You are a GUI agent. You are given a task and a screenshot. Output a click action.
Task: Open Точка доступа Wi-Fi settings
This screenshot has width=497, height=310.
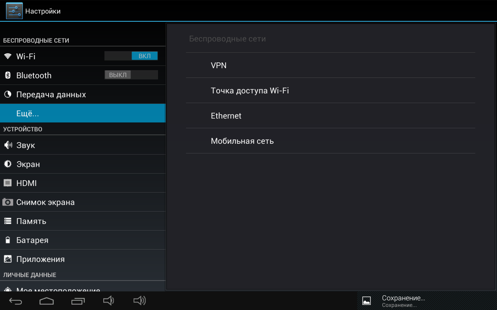pyautogui.click(x=250, y=91)
